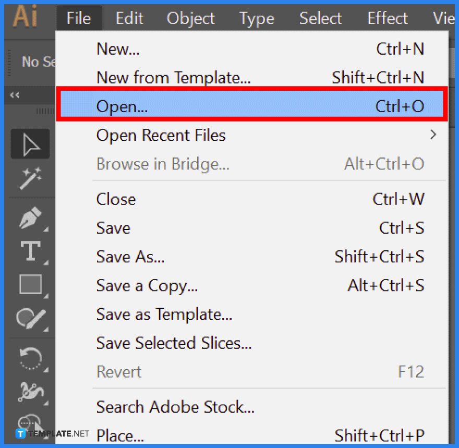Image resolution: width=459 pixels, height=448 pixels.
Task: Select the Type tool
Action: pyautogui.click(x=30, y=251)
